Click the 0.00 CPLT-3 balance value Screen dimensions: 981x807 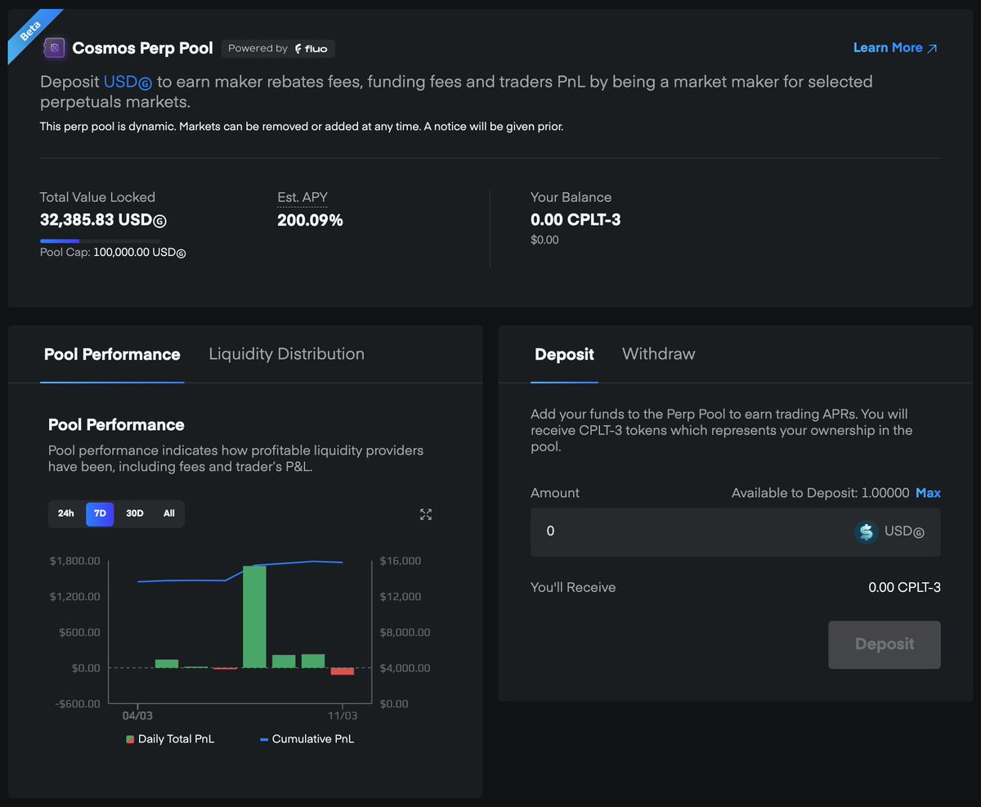(576, 220)
